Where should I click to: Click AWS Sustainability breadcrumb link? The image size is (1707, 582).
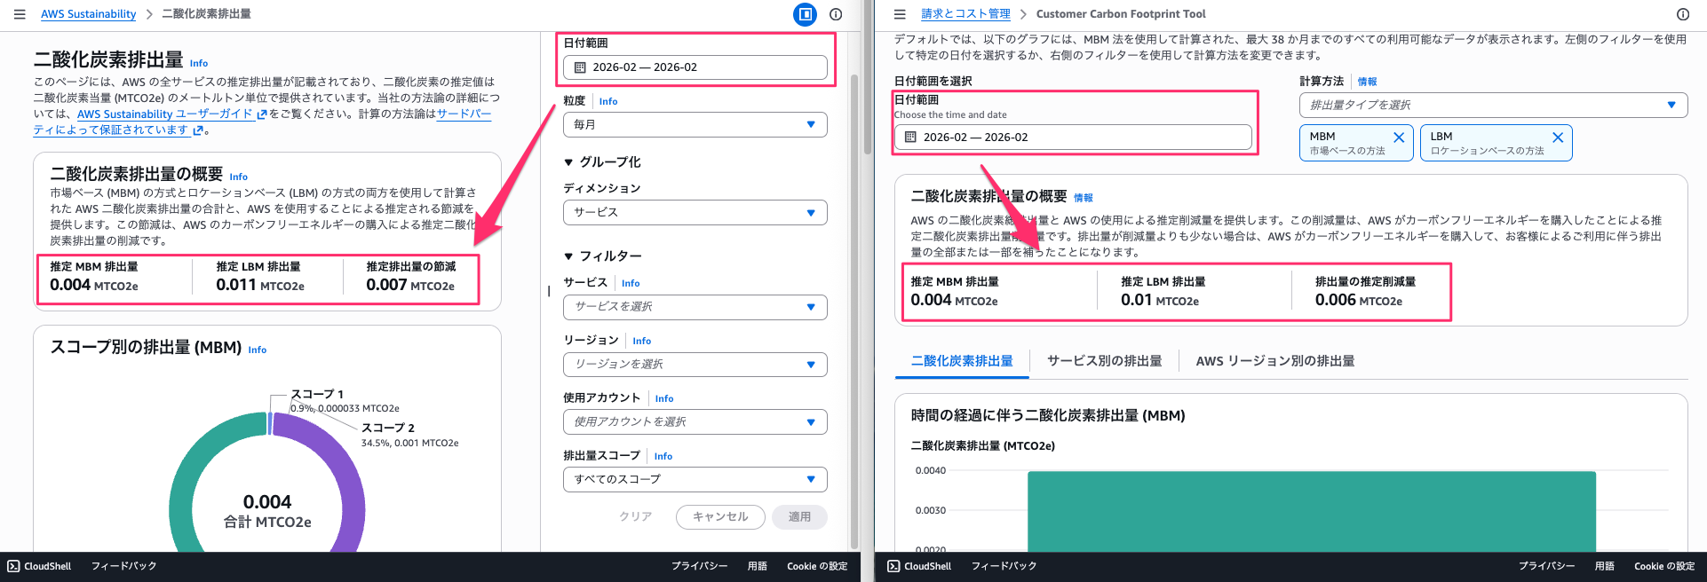[x=88, y=14]
